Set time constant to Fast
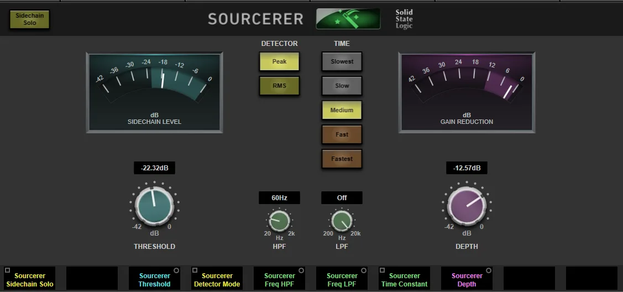Screen dimensions: 623x292 click(x=342, y=134)
